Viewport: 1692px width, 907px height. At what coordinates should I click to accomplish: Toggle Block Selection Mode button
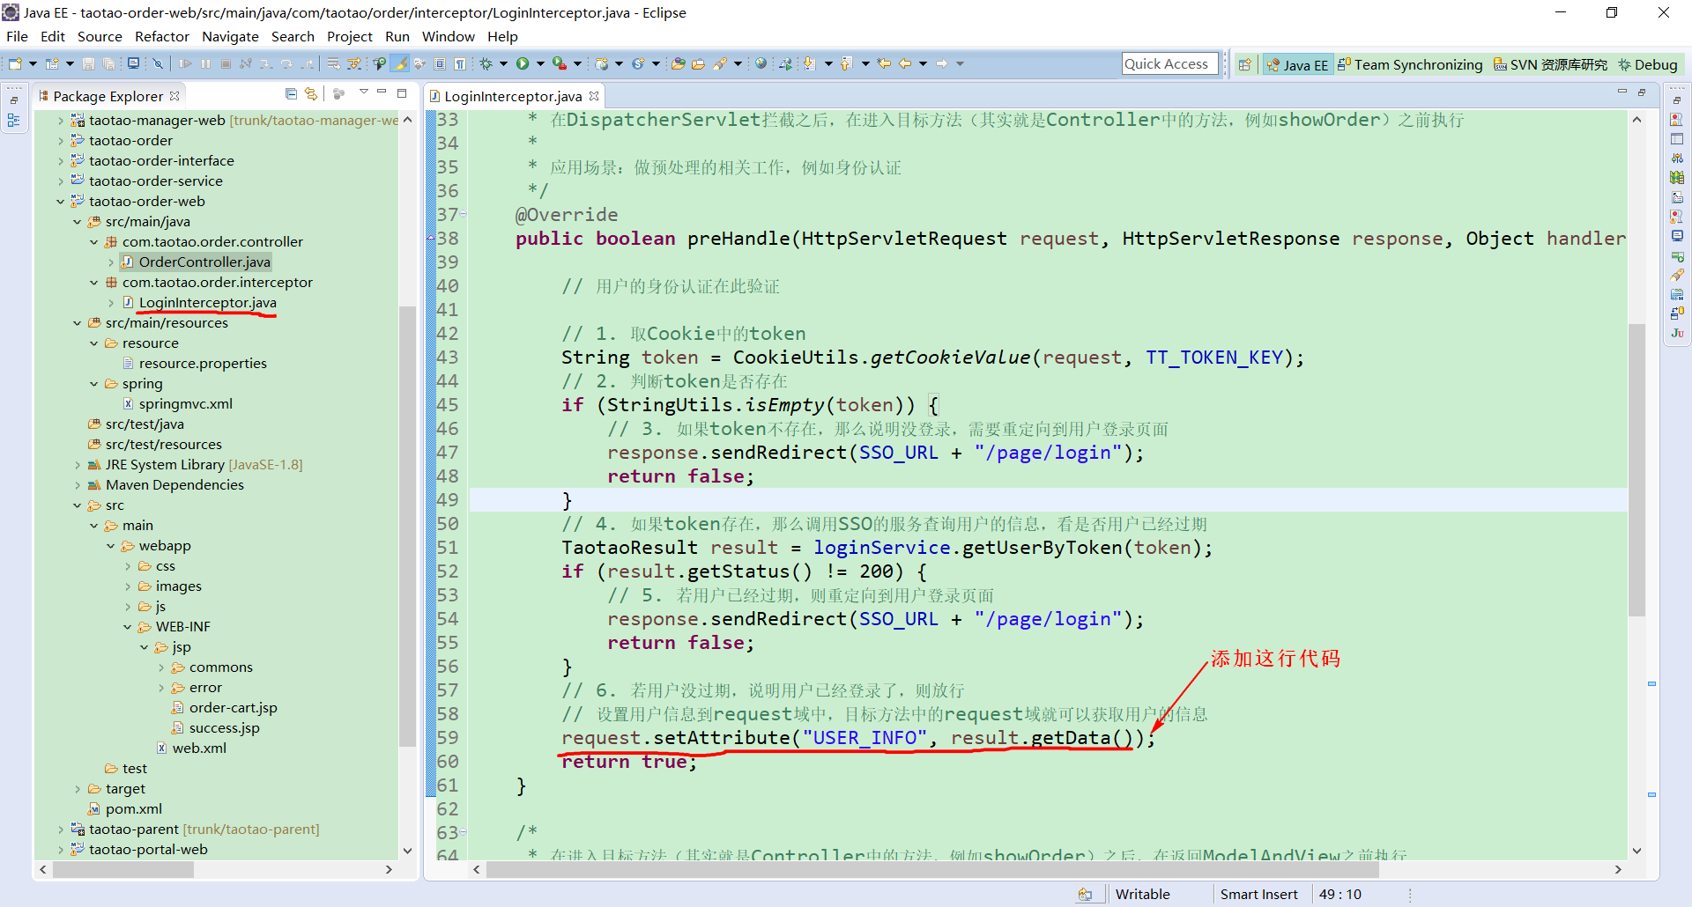439,63
